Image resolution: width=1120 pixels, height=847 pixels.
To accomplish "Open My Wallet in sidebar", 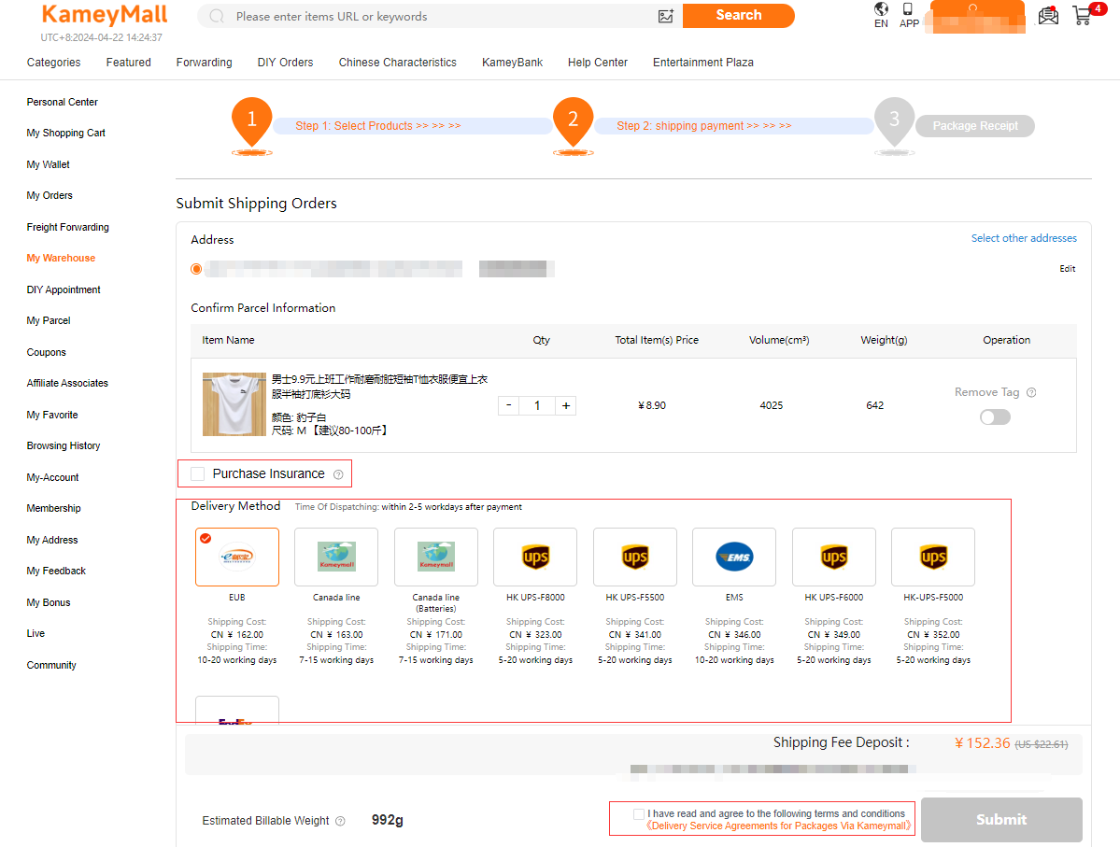I will (49, 164).
